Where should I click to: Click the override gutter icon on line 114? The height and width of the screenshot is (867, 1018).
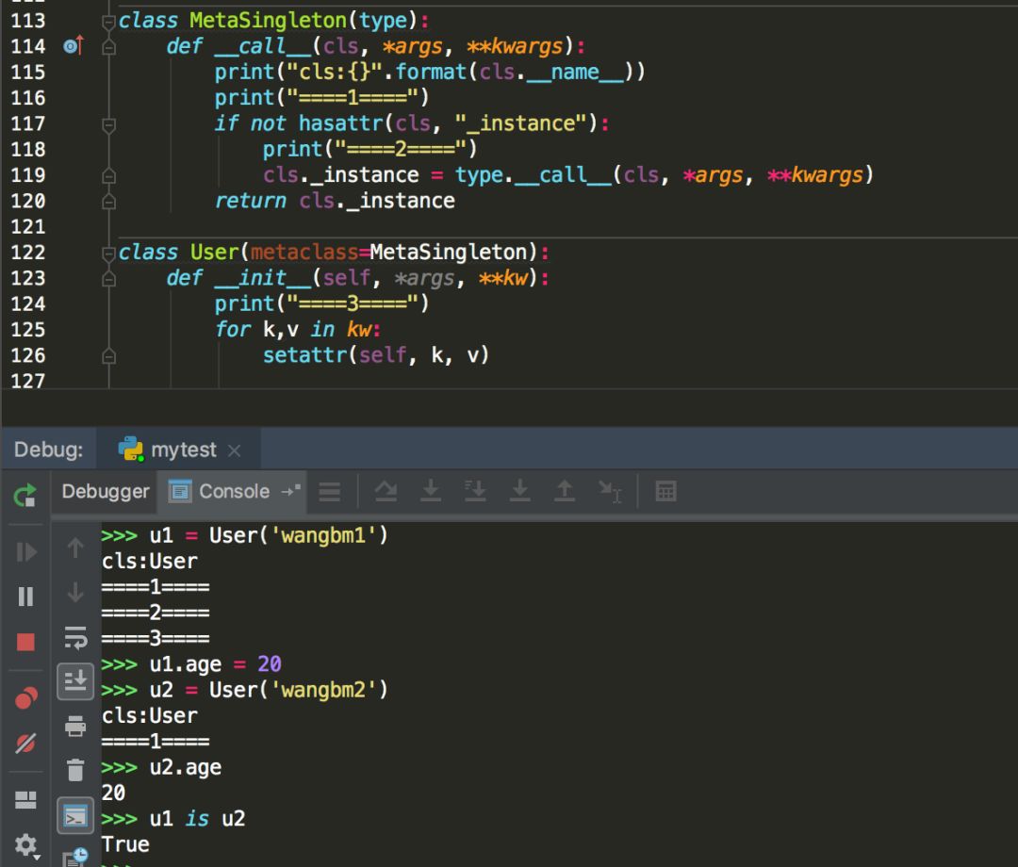click(74, 46)
